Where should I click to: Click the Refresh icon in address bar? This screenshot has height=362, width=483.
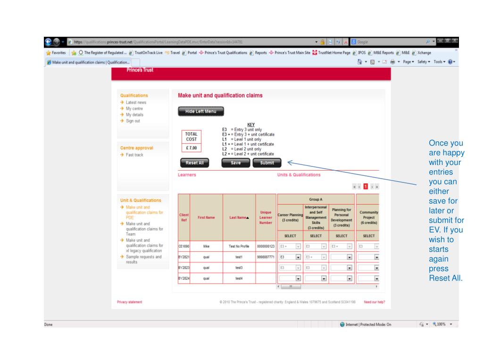click(338, 42)
